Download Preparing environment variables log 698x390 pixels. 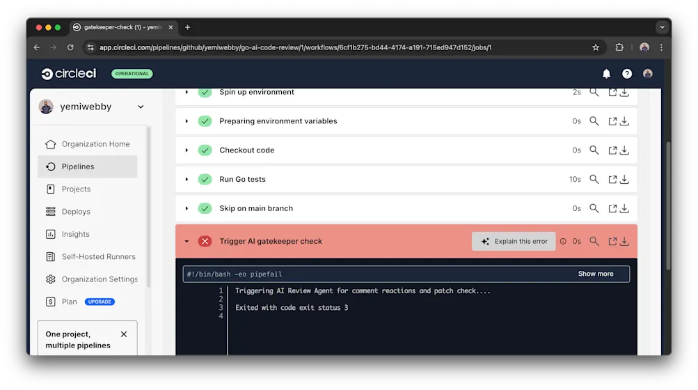624,121
